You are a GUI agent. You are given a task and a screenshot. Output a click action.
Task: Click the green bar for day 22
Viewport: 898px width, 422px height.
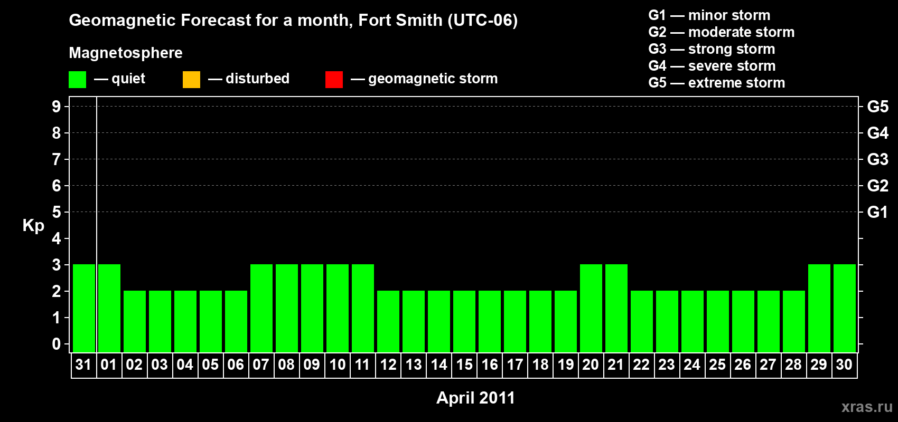pyautogui.click(x=642, y=321)
